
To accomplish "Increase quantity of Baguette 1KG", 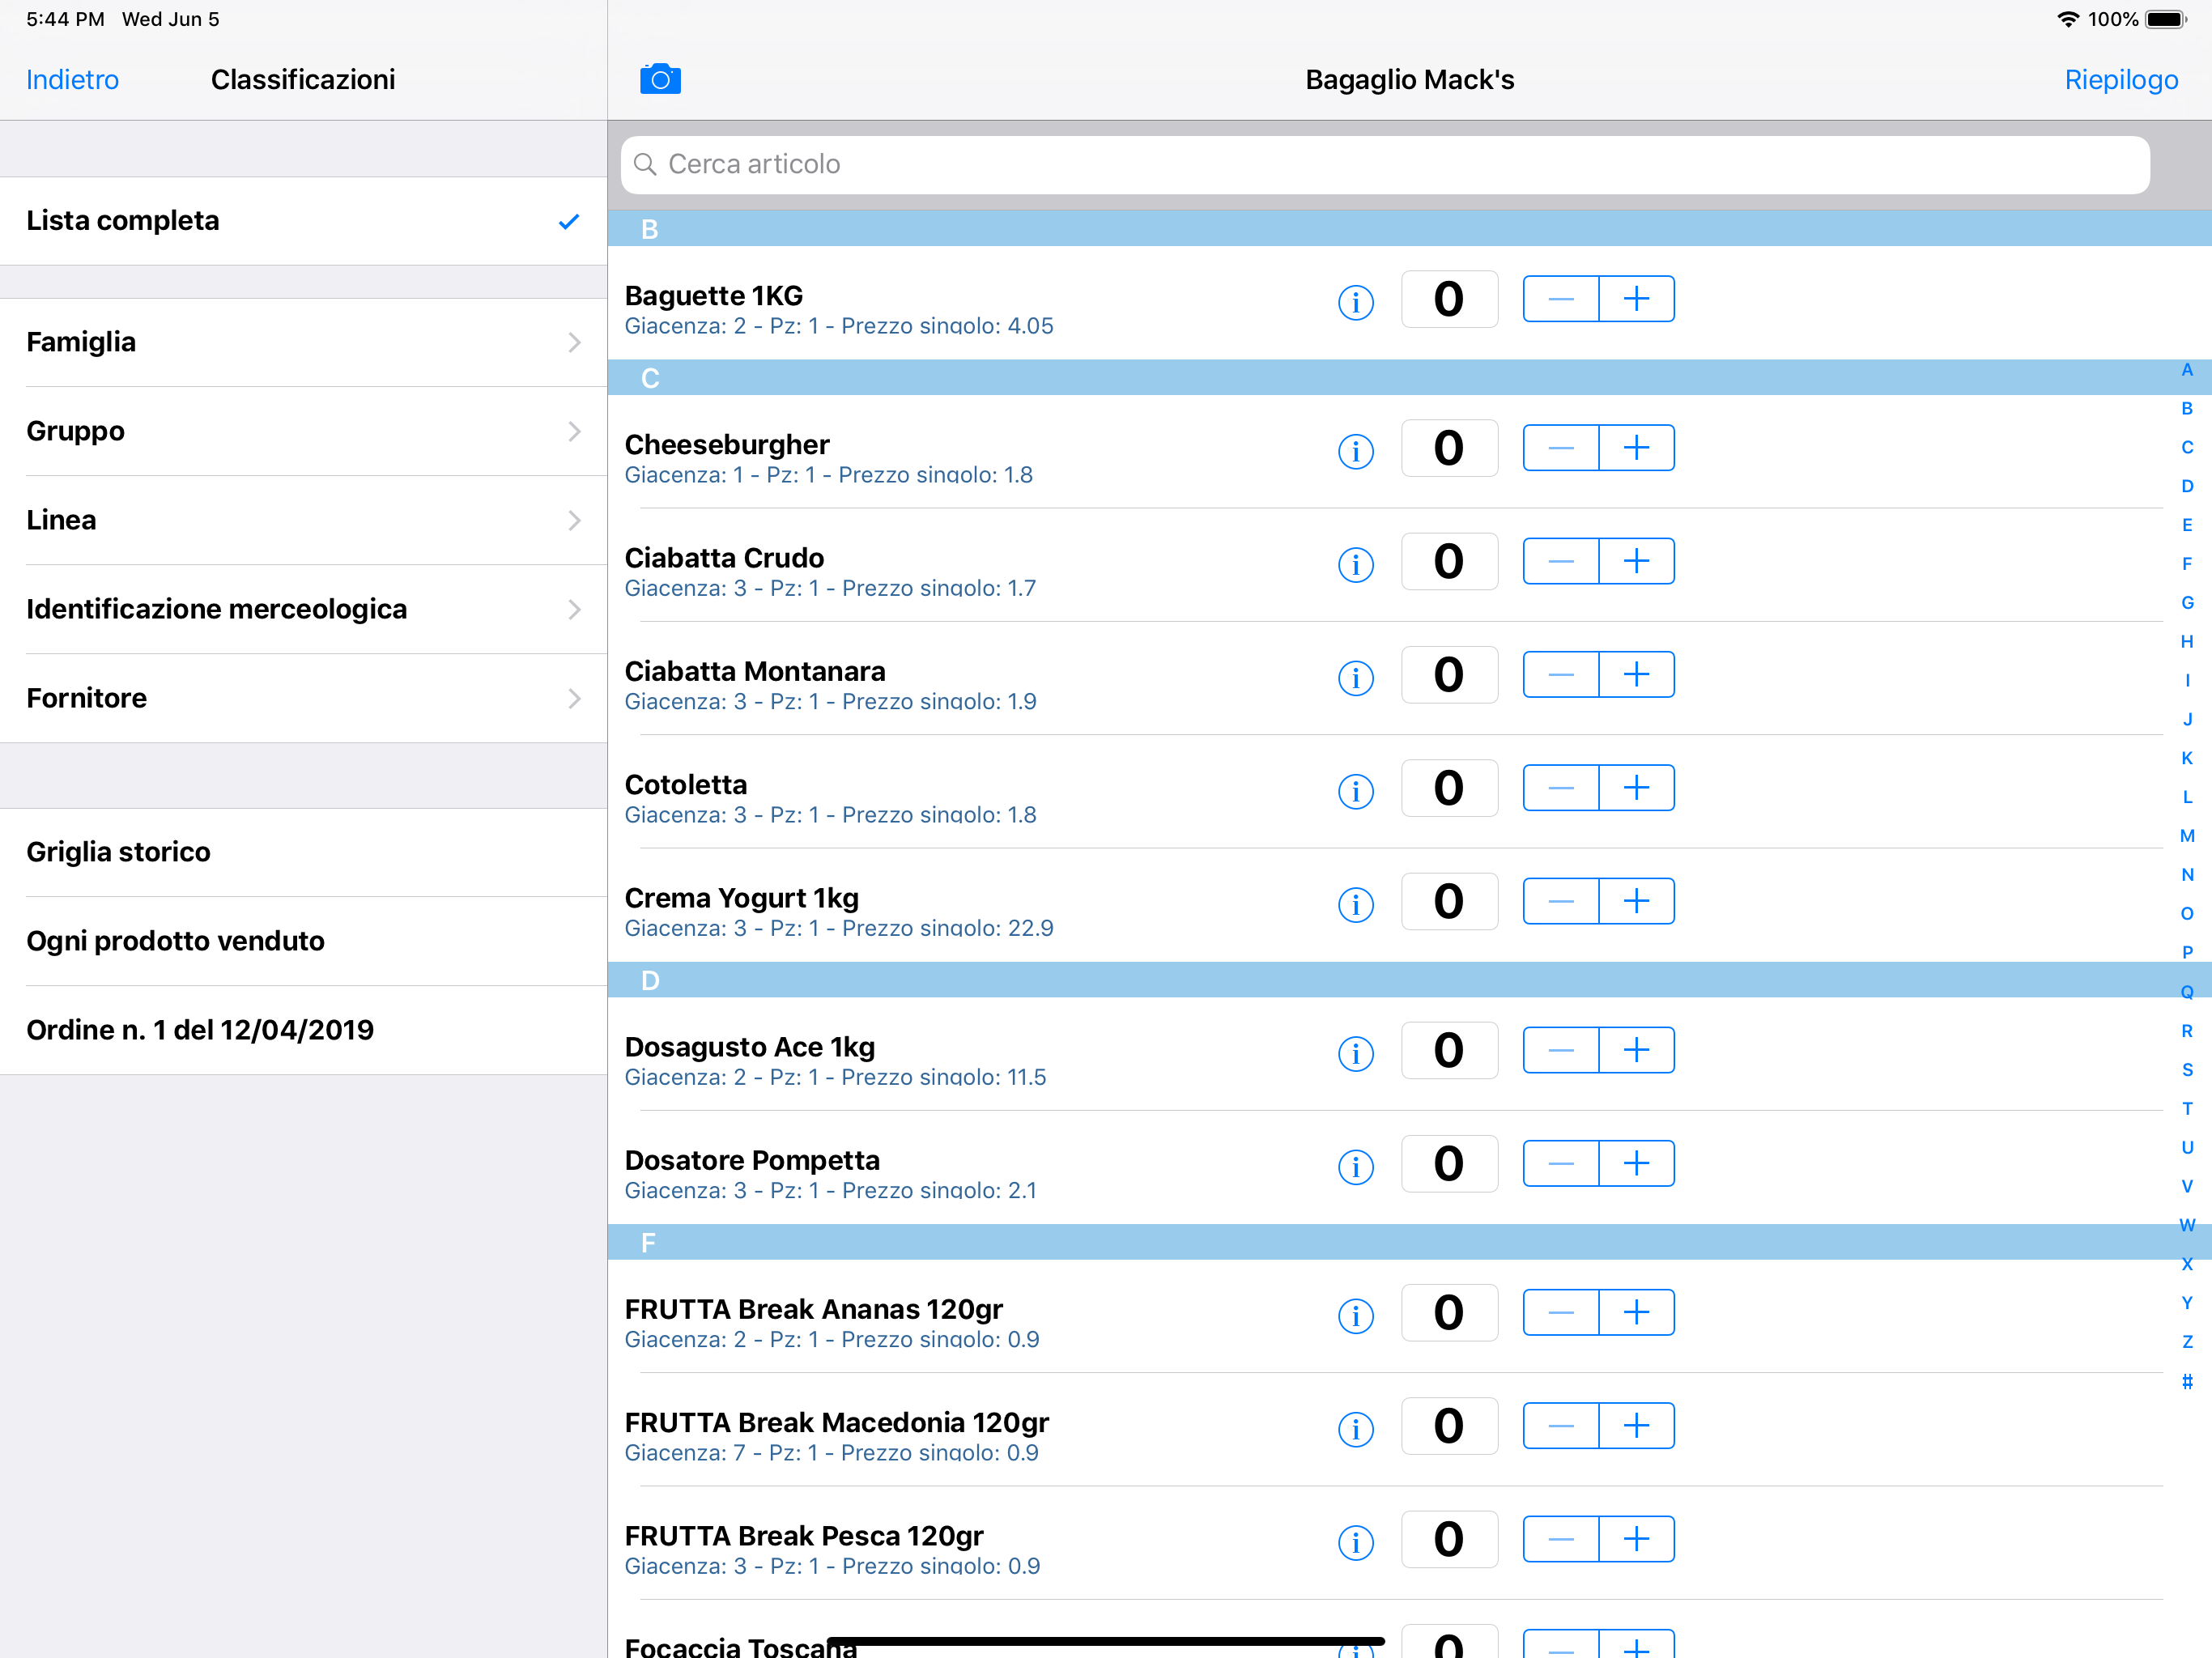I will (1636, 298).
